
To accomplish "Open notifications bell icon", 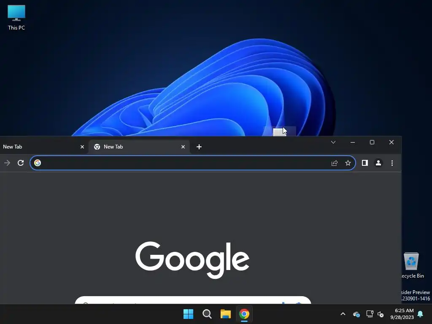I will coord(420,314).
